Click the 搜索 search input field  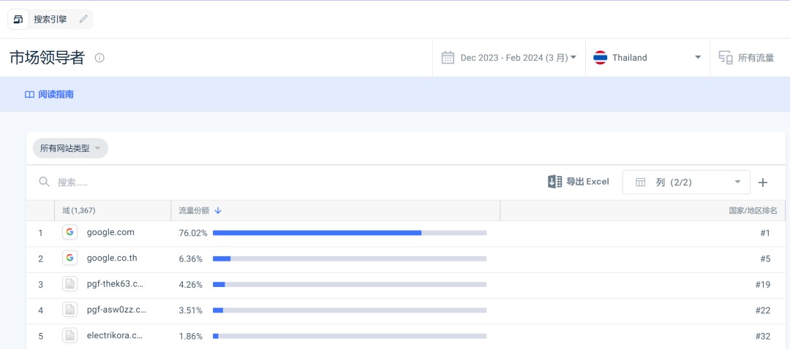click(x=219, y=182)
